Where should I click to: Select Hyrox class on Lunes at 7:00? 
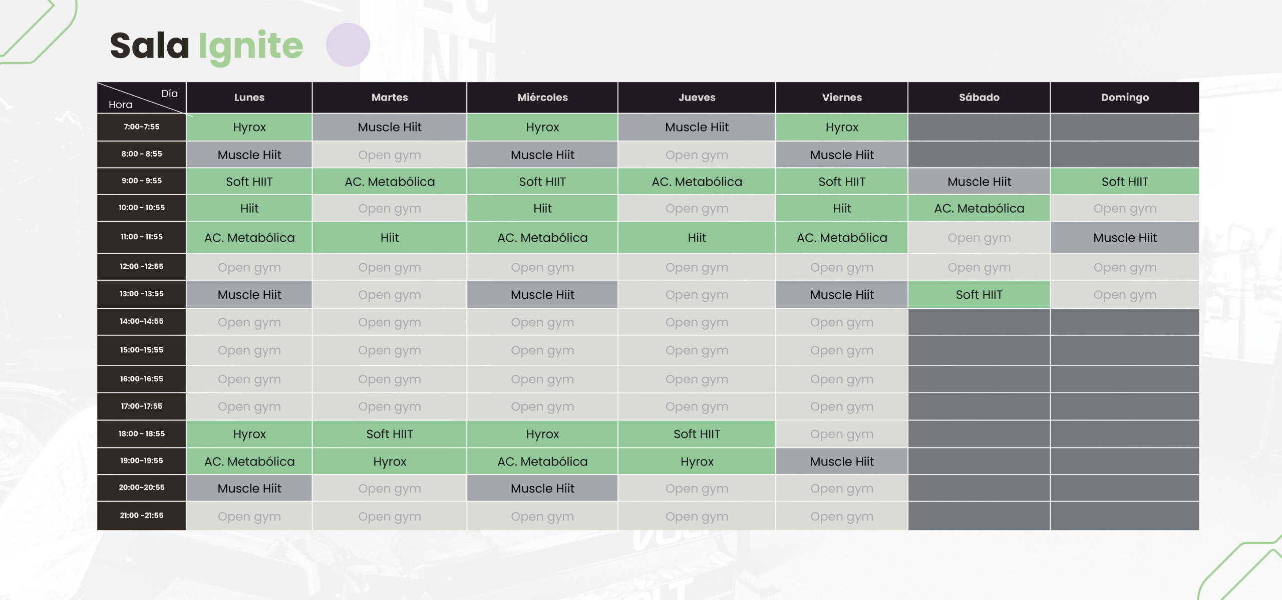tap(249, 127)
